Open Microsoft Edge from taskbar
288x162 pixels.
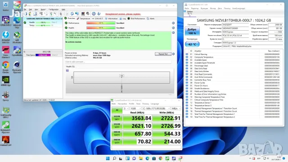coord(147,158)
